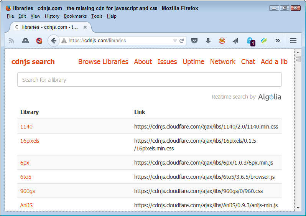Open the Firefox hamburger menu
306x216 pixels.
tap(293, 41)
